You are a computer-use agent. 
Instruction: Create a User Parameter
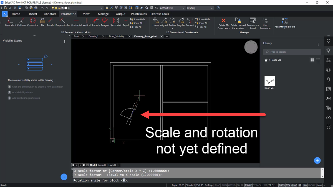coord(265,22)
